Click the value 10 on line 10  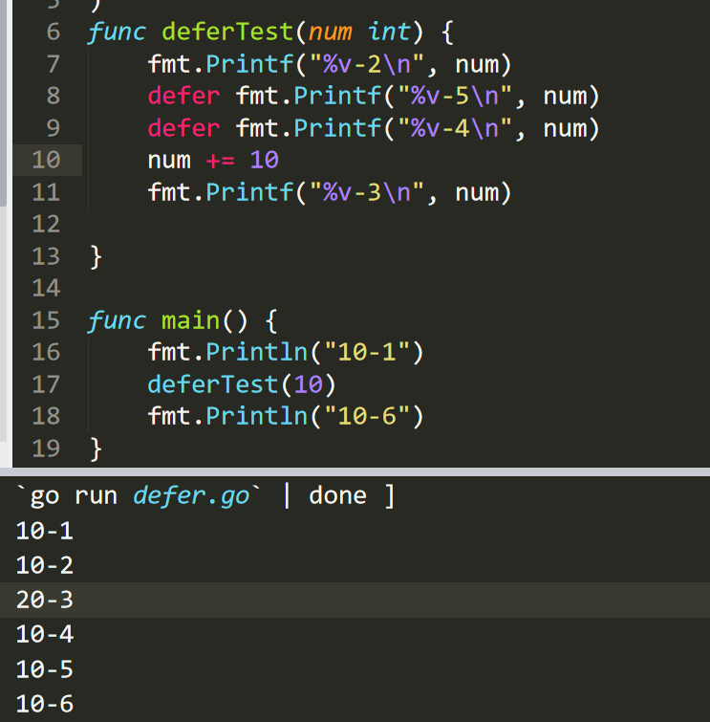coord(264,160)
